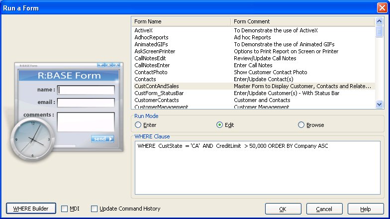Pick the CustContAndSales form entry

[156, 86]
